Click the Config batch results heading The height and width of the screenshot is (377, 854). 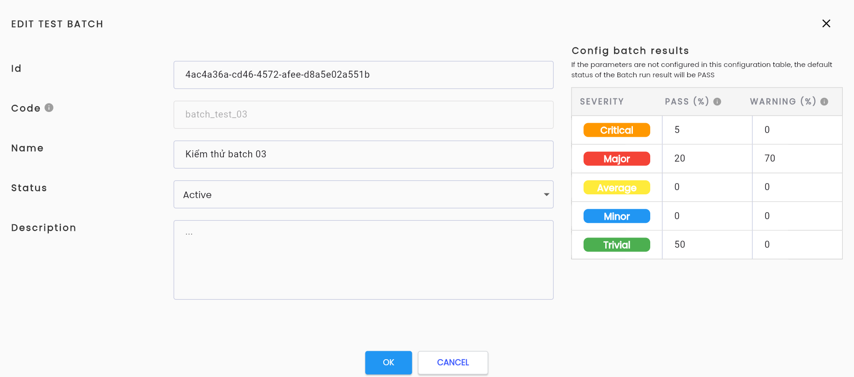[x=630, y=51]
